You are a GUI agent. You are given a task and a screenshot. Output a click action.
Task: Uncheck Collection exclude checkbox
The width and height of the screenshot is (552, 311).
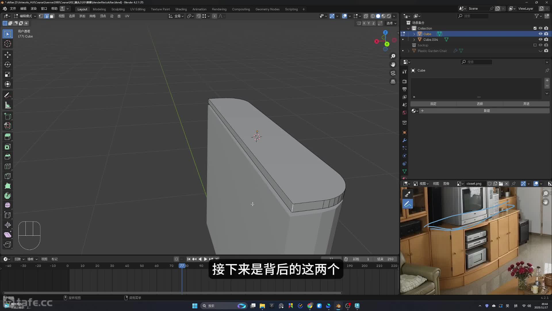pos(535,28)
